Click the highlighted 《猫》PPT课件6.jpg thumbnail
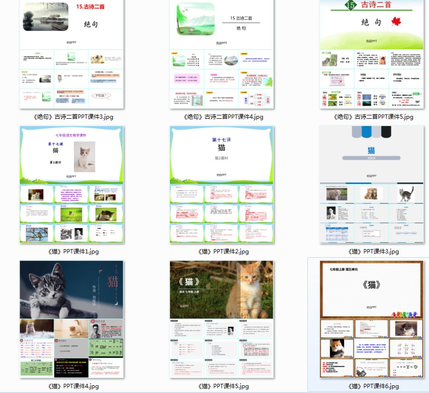429x393 pixels. [x=371, y=320]
